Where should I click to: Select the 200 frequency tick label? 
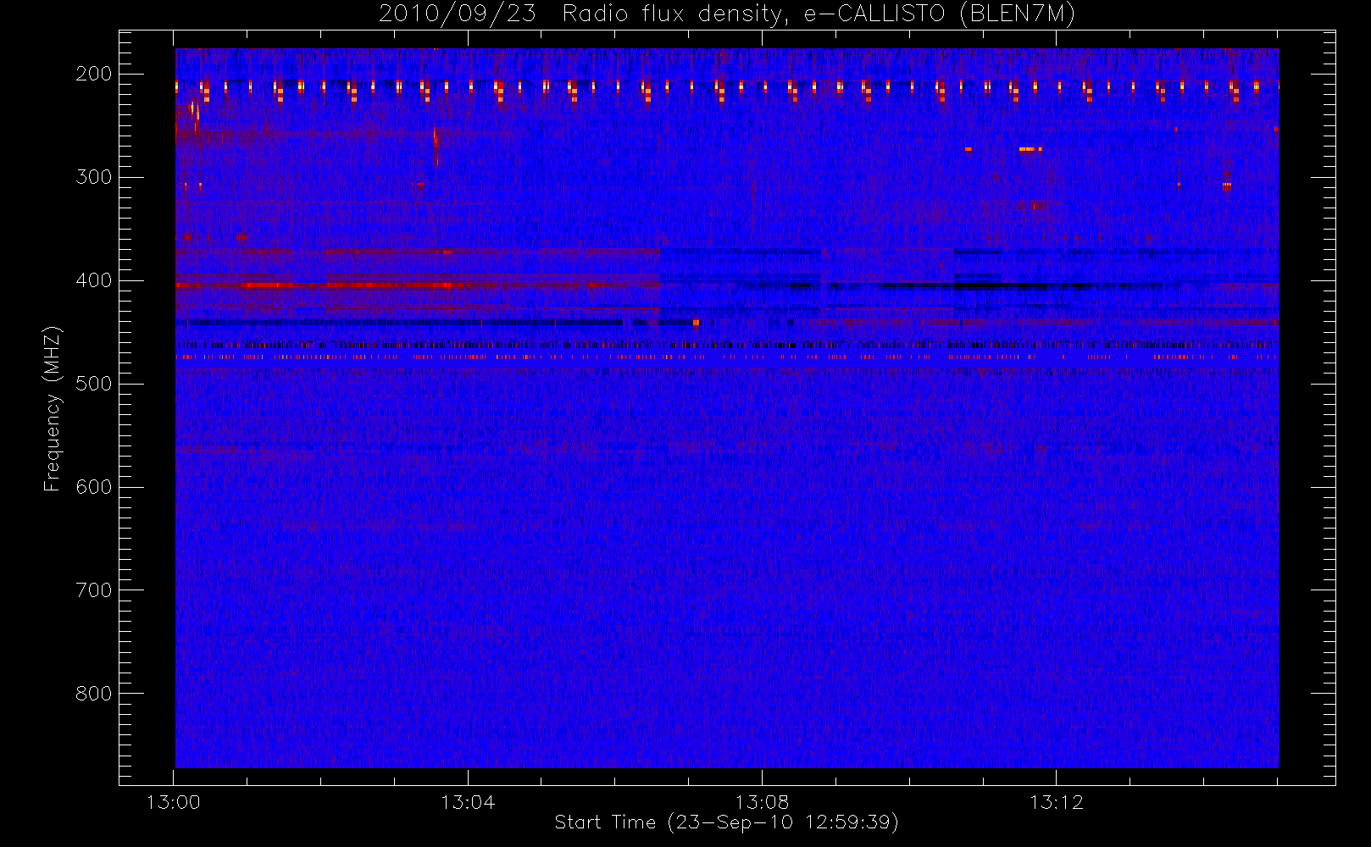pyautogui.click(x=94, y=74)
